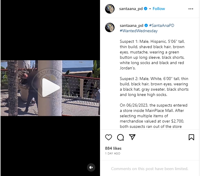The width and height of the screenshot is (200, 176).
Task: Open the header santaana_pd profile picture
Action: (x=110, y=9)
